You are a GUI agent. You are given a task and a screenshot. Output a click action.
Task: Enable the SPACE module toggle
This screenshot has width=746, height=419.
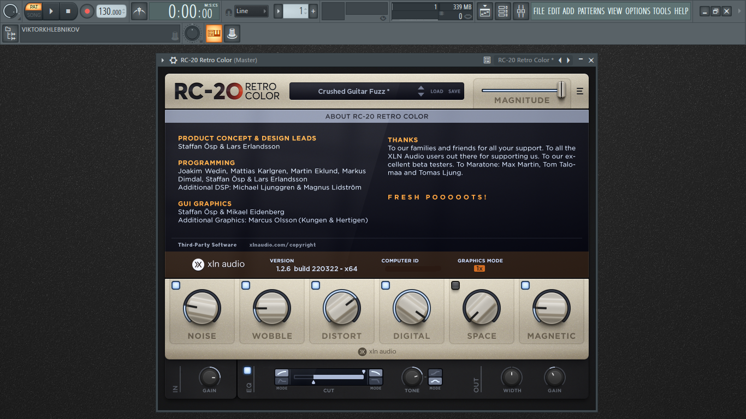click(455, 285)
